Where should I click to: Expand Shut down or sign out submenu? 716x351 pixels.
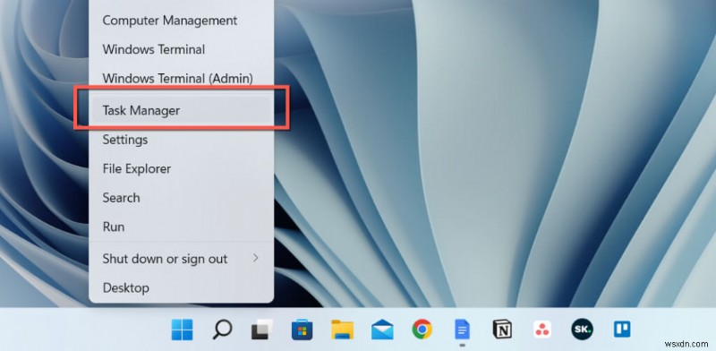pyautogui.click(x=182, y=259)
